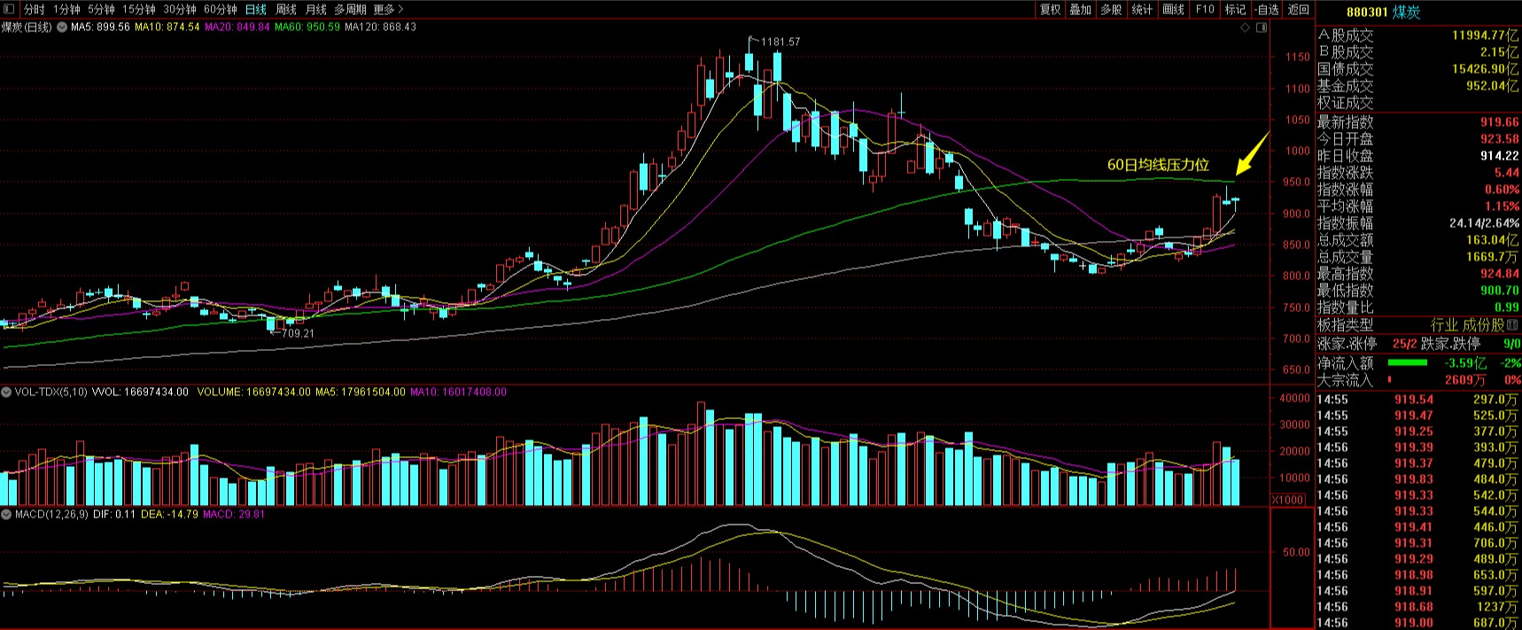
Task: Activate the 画线 drawing tool
Action: click(x=1173, y=10)
